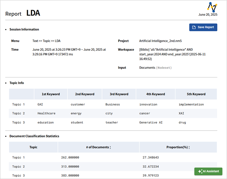Click the 'Session Information' heading
227x179 pixels.
coord(24,29)
